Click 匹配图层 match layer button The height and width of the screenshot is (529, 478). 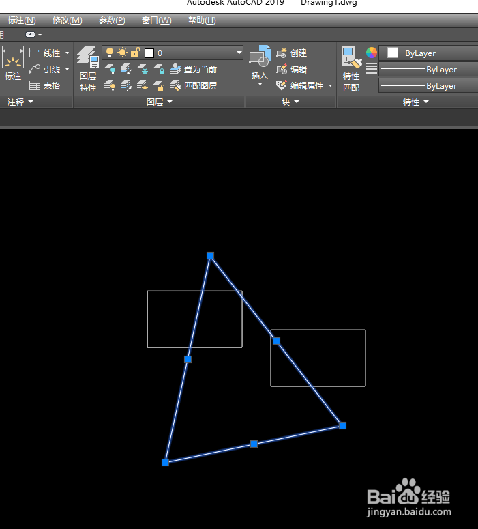click(193, 86)
